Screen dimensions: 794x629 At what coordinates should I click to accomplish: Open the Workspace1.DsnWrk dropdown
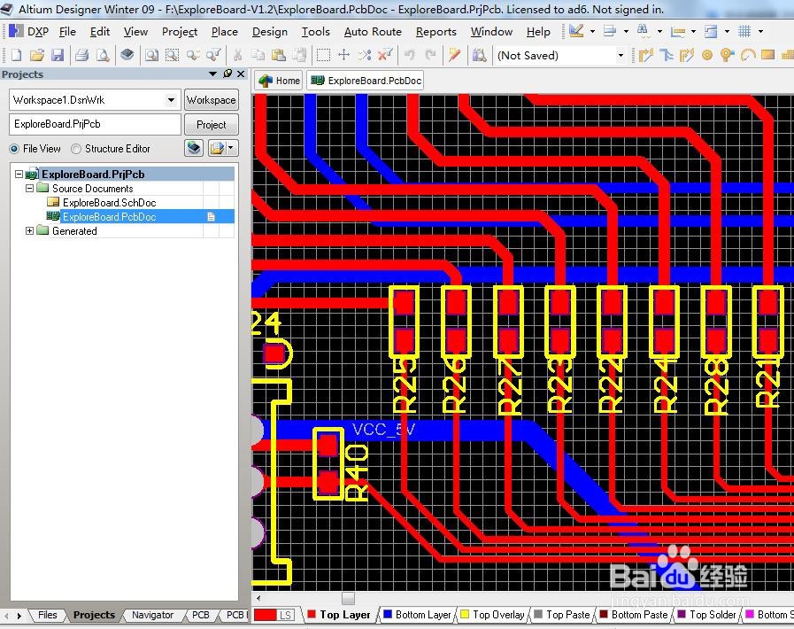coord(172,100)
